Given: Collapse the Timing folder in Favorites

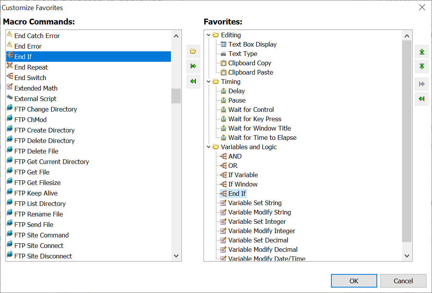Looking at the screenshot, I should tap(209, 82).
